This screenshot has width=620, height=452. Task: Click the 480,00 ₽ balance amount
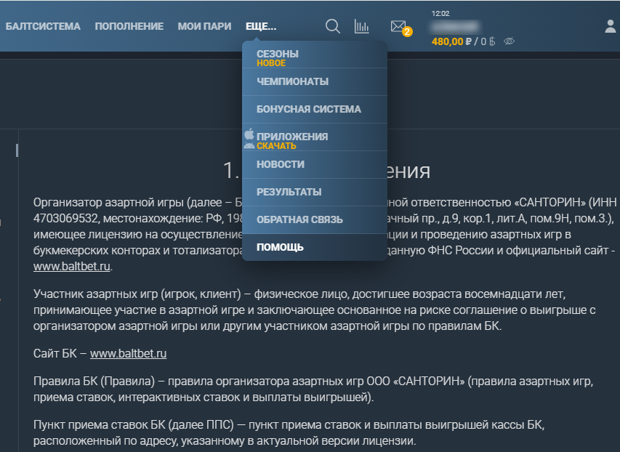click(451, 41)
